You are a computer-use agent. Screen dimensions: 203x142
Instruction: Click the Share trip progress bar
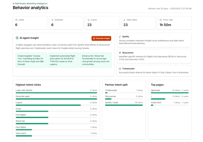pos(56,124)
